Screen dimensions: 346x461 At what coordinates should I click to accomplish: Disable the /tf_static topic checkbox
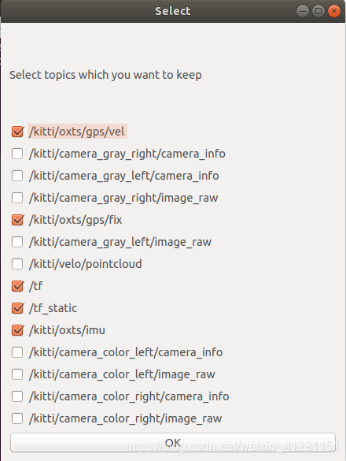pyautogui.click(x=17, y=308)
